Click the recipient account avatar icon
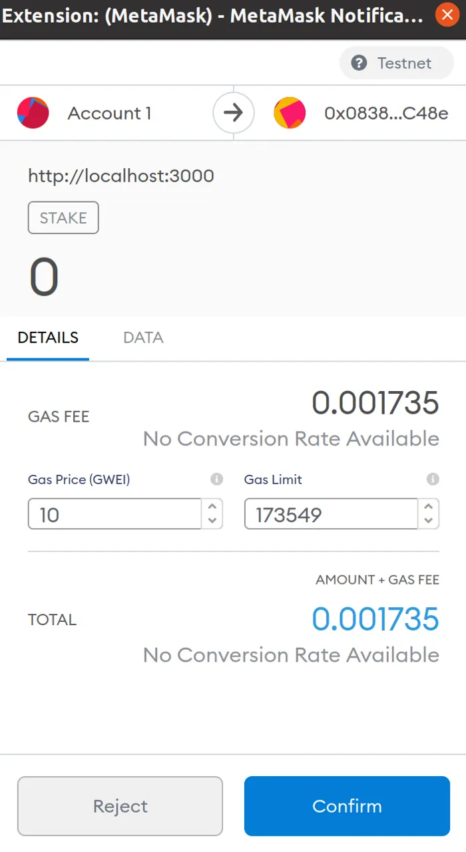 tap(289, 112)
